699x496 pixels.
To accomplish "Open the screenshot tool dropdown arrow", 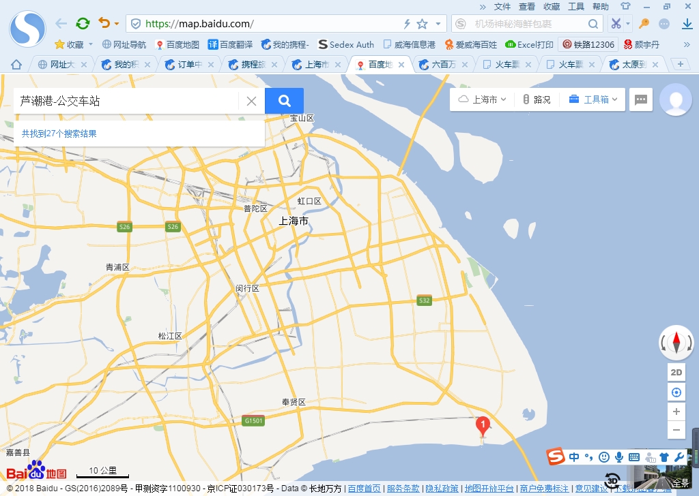I will [628, 24].
